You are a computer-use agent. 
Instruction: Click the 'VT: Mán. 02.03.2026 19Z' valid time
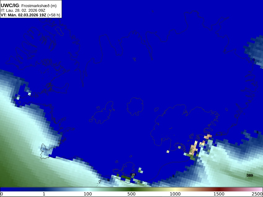[x=23, y=15]
